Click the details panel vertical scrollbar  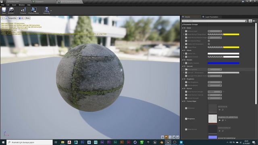(256, 64)
